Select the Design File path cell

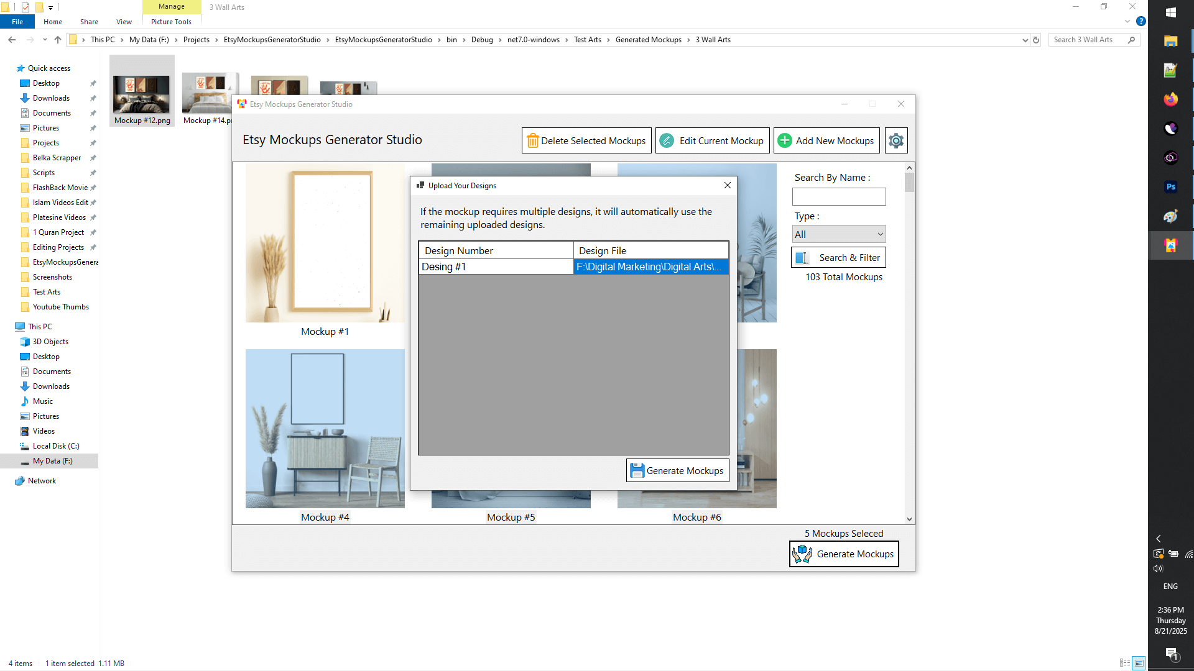(x=650, y=267)
